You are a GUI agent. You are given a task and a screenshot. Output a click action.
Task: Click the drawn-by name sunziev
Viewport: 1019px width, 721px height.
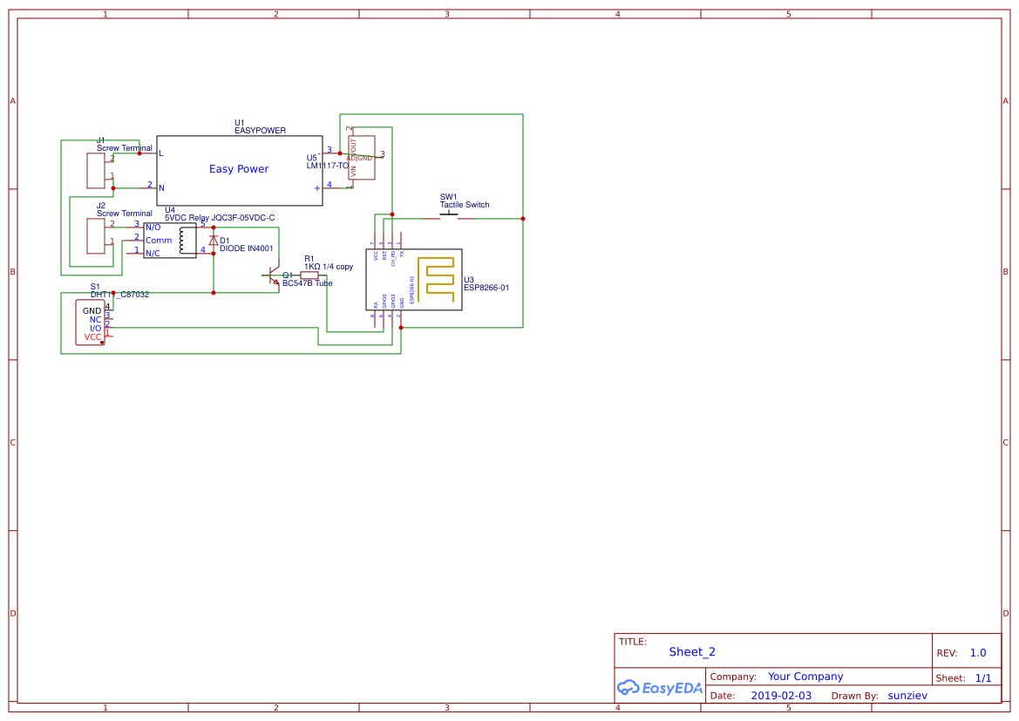[907, 695]
